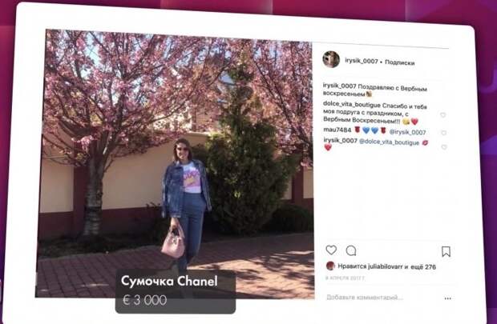497x324 pixels.
Task: Open dolce_vita_boutique commenter profile
Action: click(x=352, y=104)
